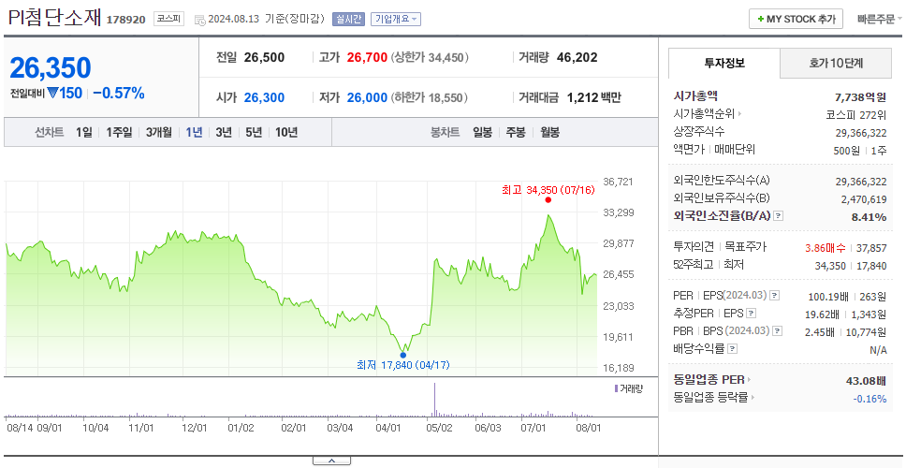Switch to the 호가10단계 tab
Viewport: 906px width, 468px height.
(836, 64)
